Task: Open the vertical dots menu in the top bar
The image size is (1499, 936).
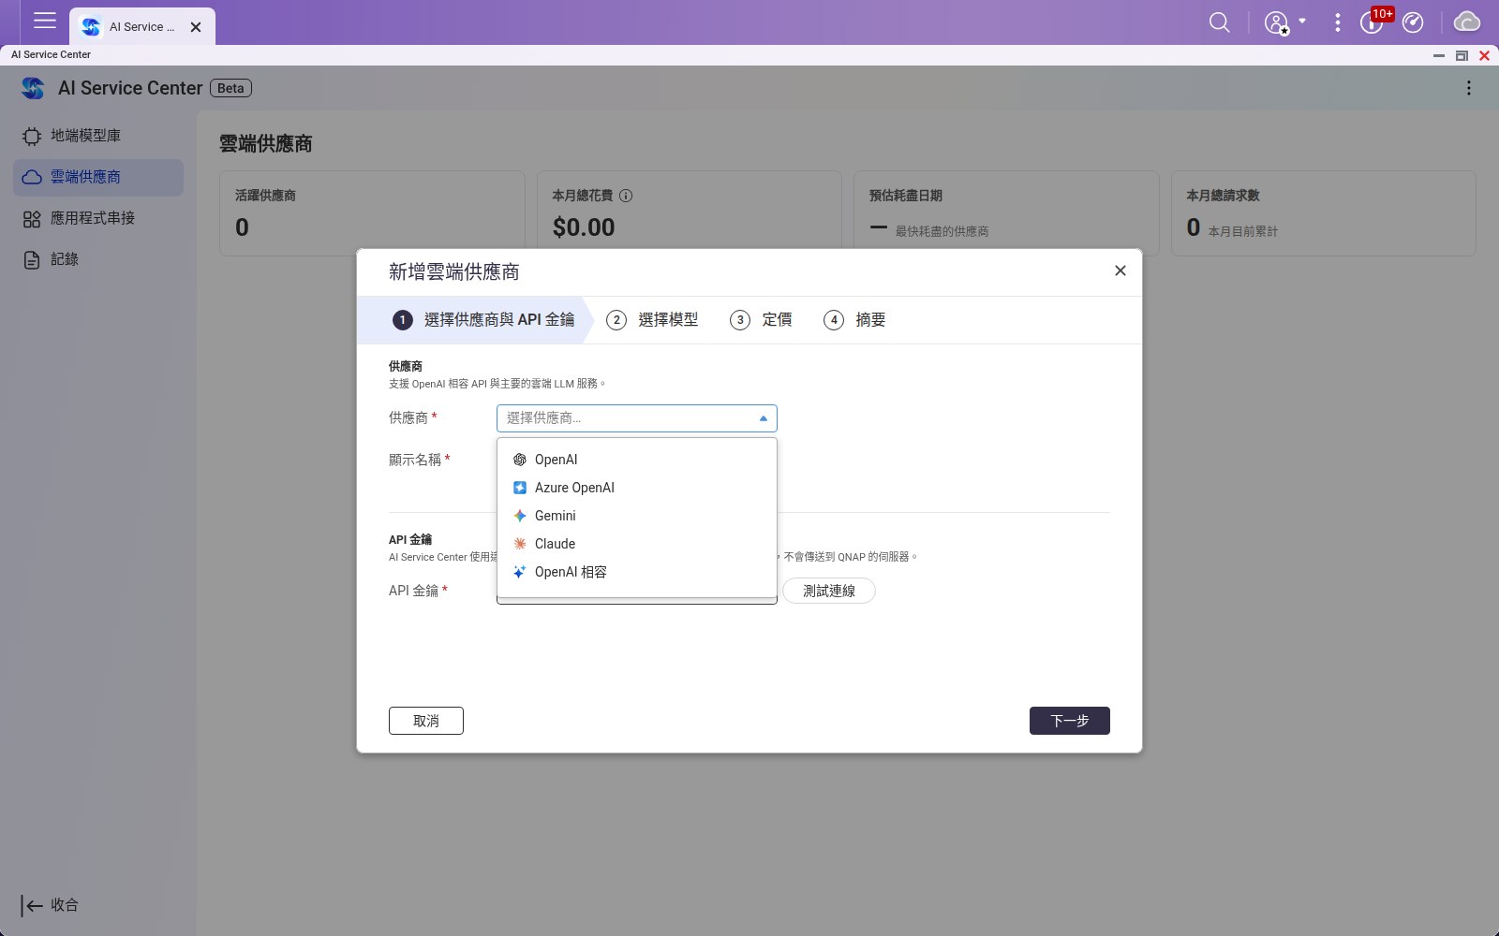Action: [1337, 22]
